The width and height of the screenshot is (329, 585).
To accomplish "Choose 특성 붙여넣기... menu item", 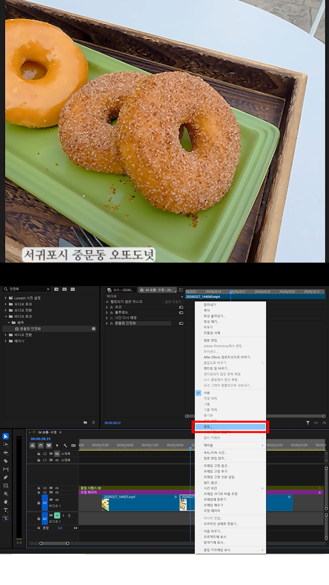I will coord(230,316).
